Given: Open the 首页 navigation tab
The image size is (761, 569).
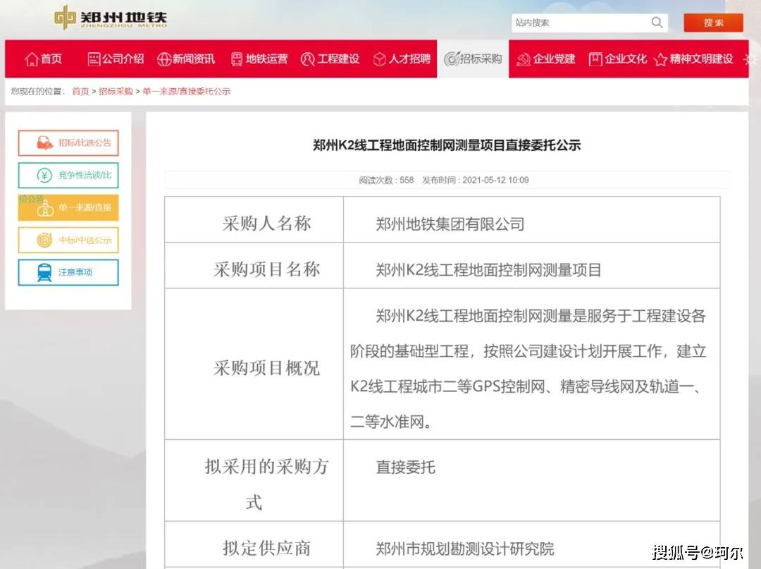Looking at the screenshot, I should click(43, 59).
